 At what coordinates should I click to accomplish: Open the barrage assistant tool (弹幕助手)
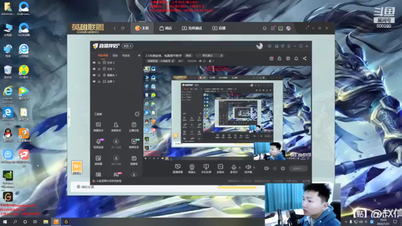[98, 127]
